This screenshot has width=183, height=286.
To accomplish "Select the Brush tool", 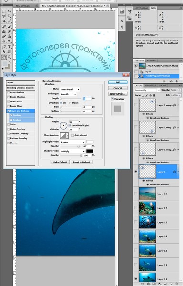I will click(10, 27).
